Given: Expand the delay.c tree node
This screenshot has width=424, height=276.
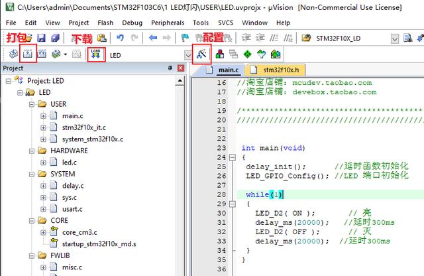Looking at the screenshot, I should click(43, 186).
